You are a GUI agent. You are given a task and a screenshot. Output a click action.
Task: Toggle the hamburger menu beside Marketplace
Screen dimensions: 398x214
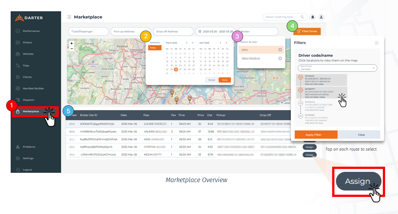[69, 17]
